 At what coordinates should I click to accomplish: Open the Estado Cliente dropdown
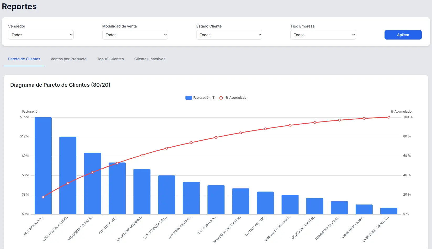(x=229, y=35)
